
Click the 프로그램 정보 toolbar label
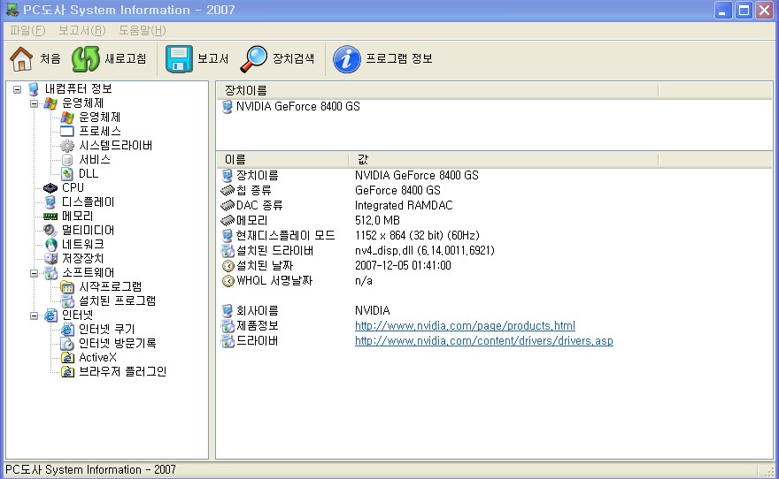tap(399, 59)
